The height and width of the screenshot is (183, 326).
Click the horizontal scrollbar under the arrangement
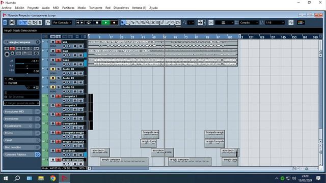coord(120,168)
